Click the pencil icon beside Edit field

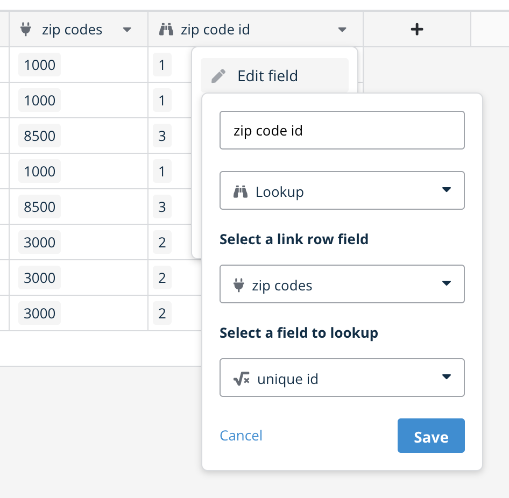(x=218, y=76)
